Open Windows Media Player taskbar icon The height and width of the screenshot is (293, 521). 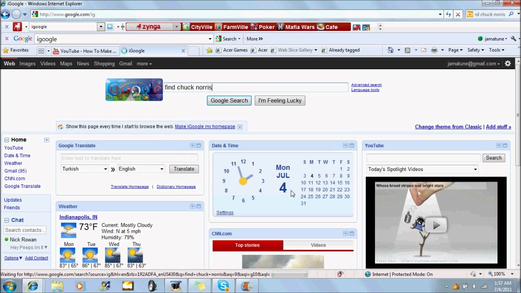(x=80, y=286)
